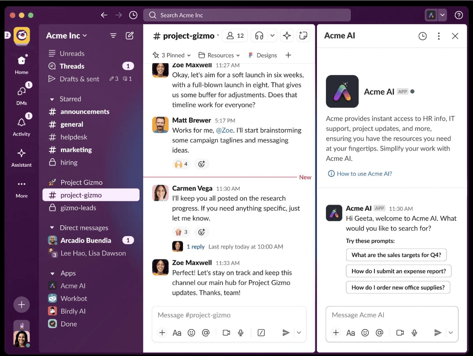Send message in project-gizmo composer
The height and width of the screenshot is (356, 473).
pos(286,333)
